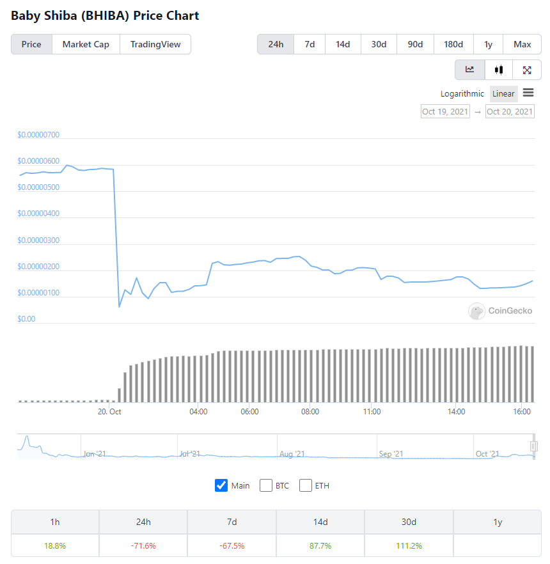Enable the ETH comparison checkbox

306,485
